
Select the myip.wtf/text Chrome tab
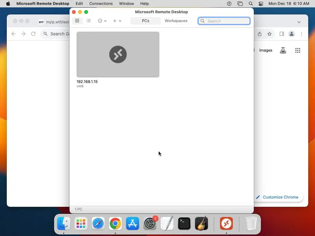54,22
